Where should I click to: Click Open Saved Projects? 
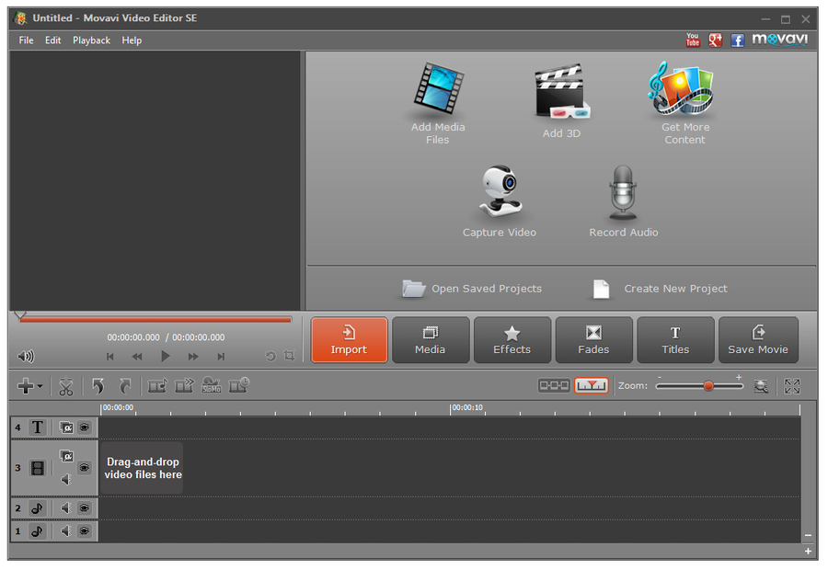(472, 289)
